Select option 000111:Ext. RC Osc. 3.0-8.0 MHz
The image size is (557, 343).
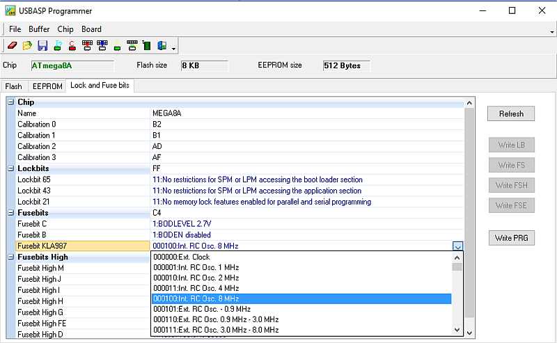(x=301, y=330)
